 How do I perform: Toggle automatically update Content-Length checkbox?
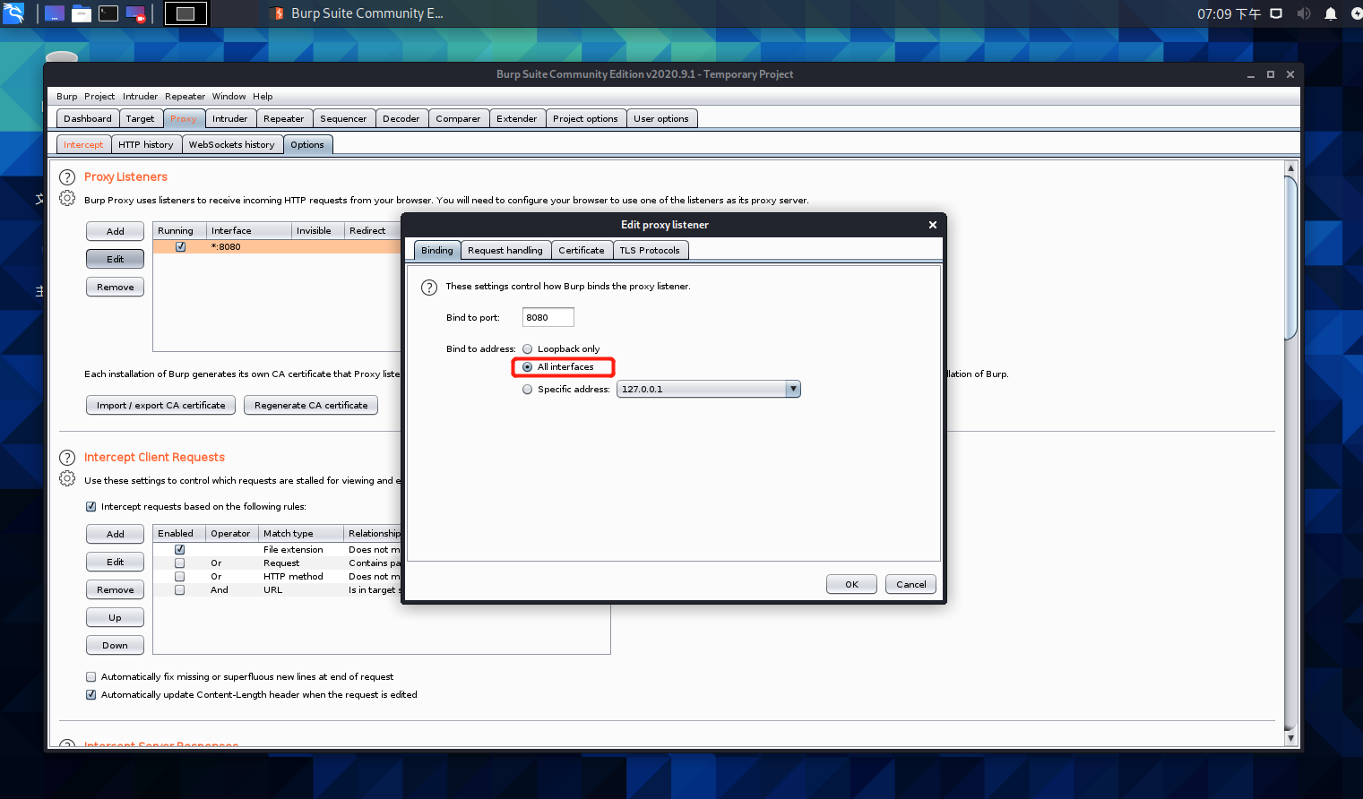pyautogui.click(x=91, y=695)
